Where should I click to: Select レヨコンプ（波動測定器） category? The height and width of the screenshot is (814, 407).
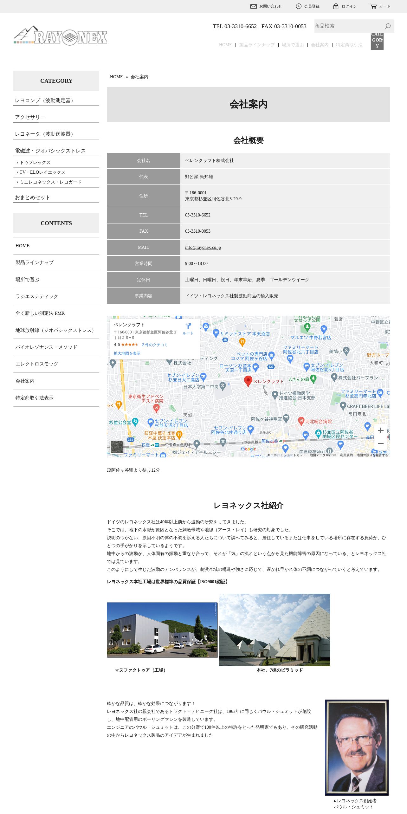[56, 100]
